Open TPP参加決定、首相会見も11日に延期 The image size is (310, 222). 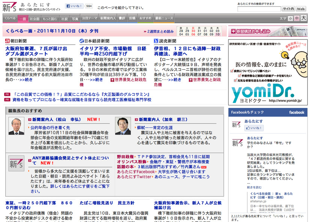174,157
